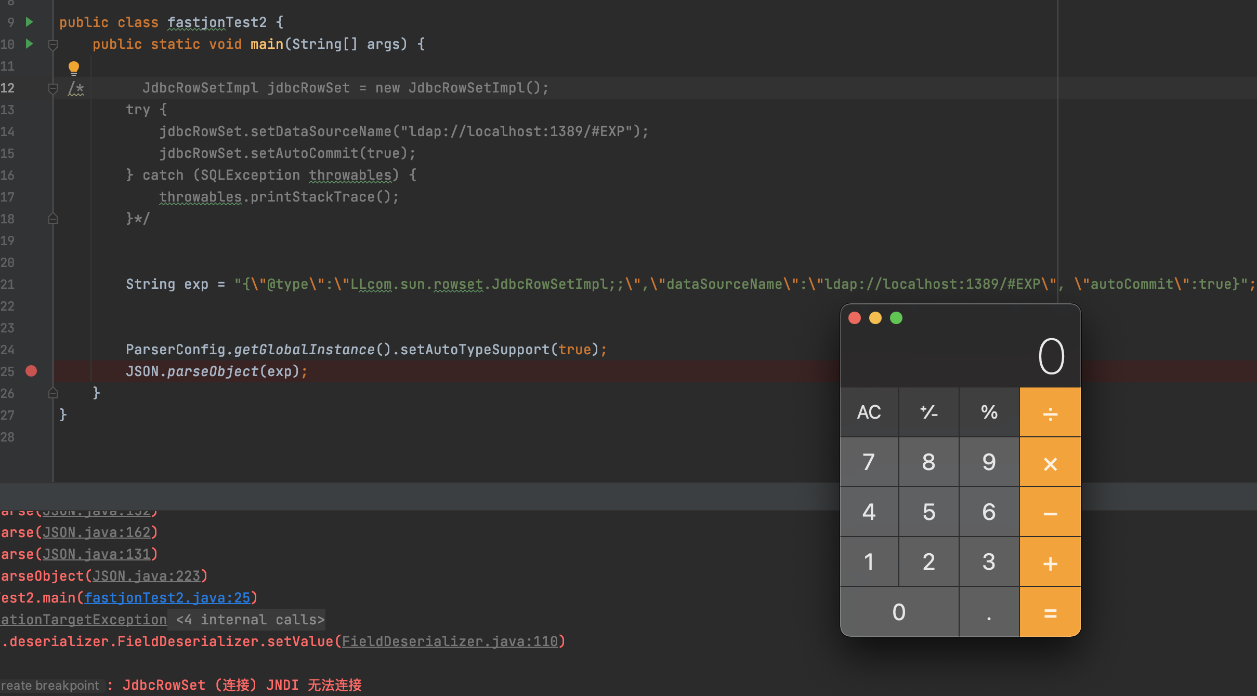Toggle plus/minus sign in Calculator
Screen dimensions: 1257x696
[x=929, y=412]
